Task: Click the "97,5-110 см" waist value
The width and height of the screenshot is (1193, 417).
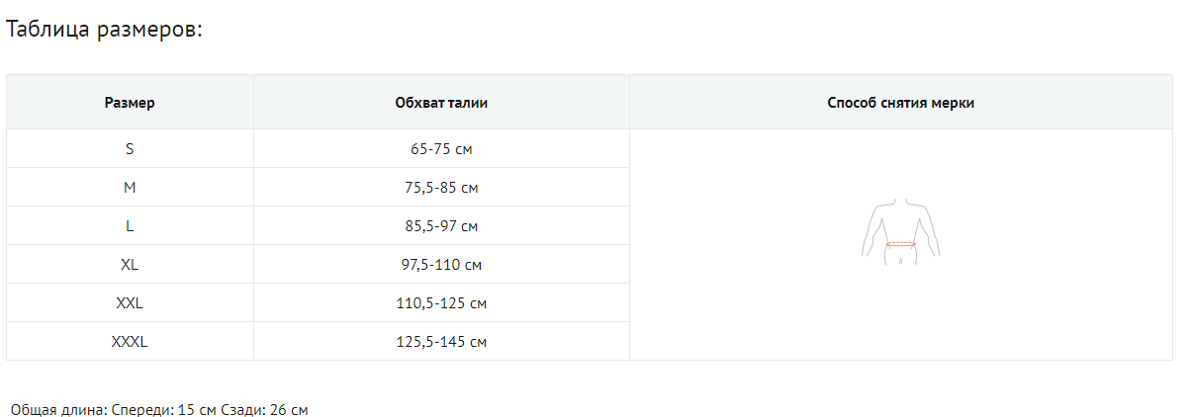Action: point(441,265)
